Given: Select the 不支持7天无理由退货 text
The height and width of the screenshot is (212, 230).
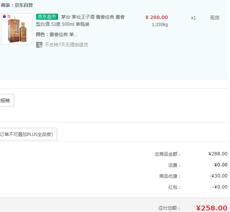Looking at the screenshot, I should tap(66, 45).
